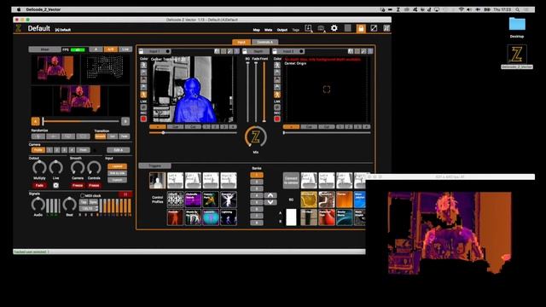
Task: Open the Tags menu item
Action: tap(296, 30)
